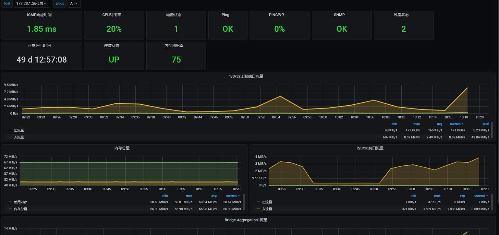The width and height of the screenshot is (499, 235).
Task: Click sort arrow beside current in 1/0/52 legend
Action: (463, 124)
